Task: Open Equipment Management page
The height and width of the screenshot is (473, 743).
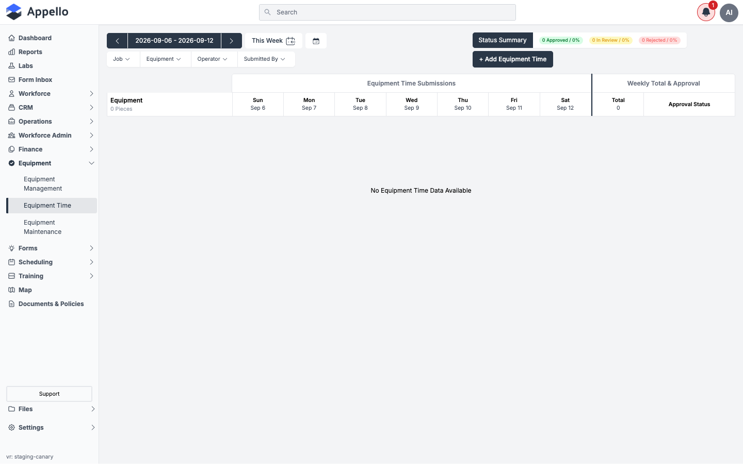Action: [x=52, y=184]
